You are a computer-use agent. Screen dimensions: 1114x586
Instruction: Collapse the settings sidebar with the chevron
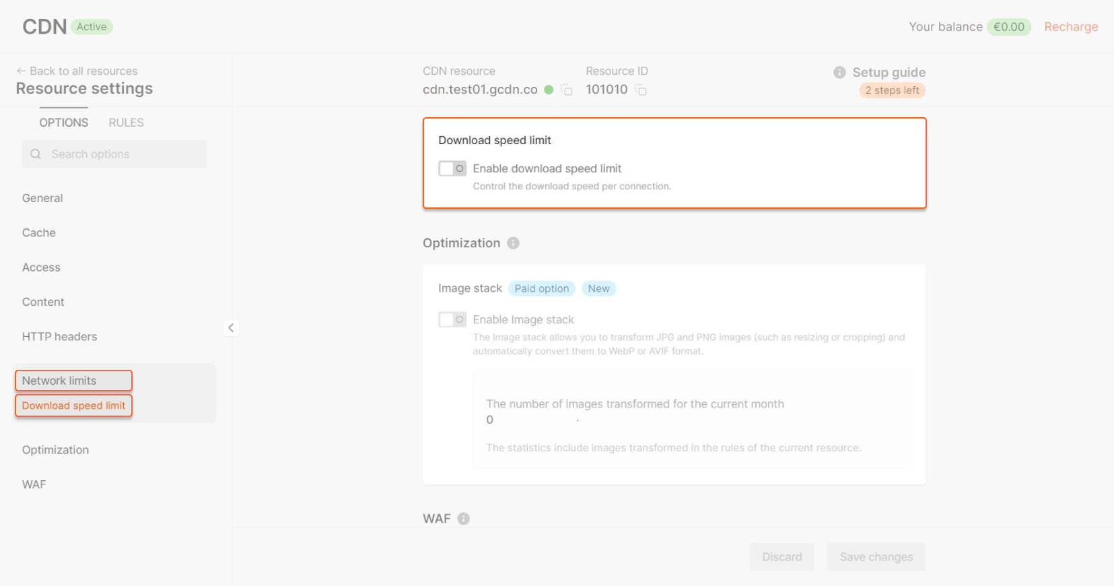[232, 328]
